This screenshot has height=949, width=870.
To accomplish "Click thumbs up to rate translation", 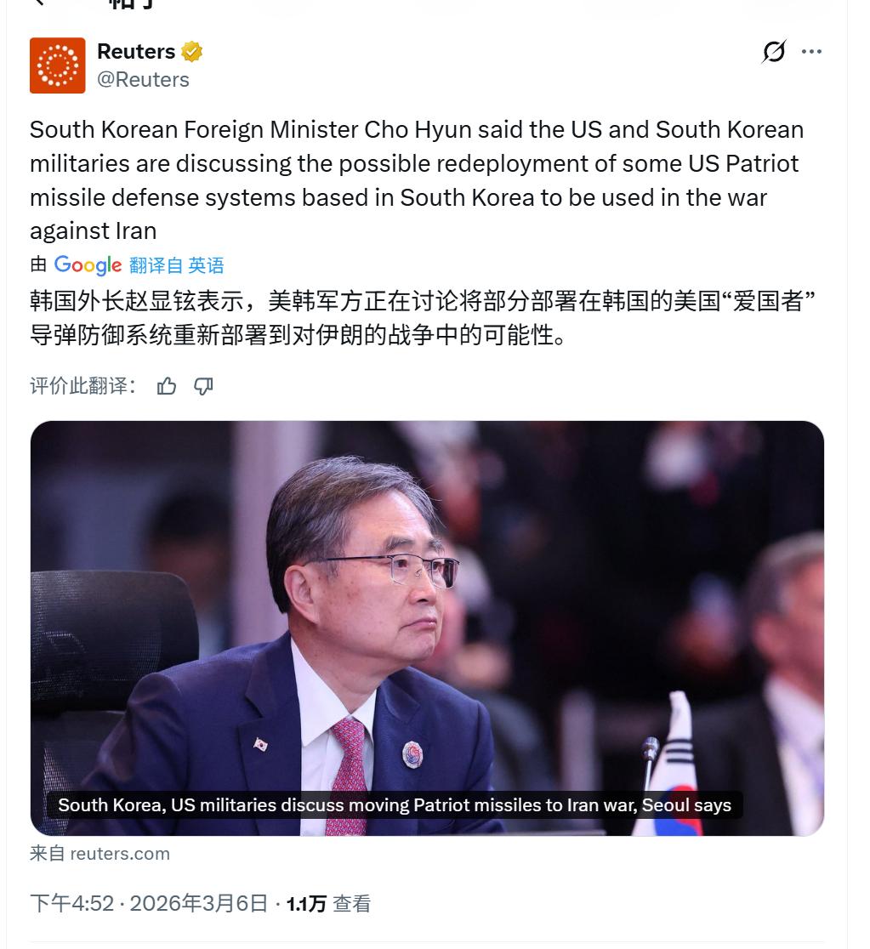I will [x=167, y=386].
